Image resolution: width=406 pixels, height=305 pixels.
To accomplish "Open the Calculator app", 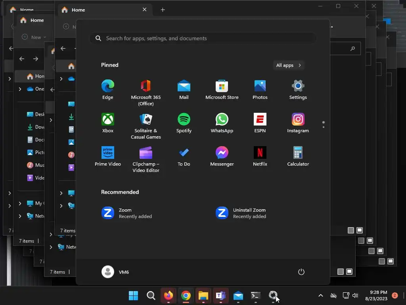I will tap(298, 156).
